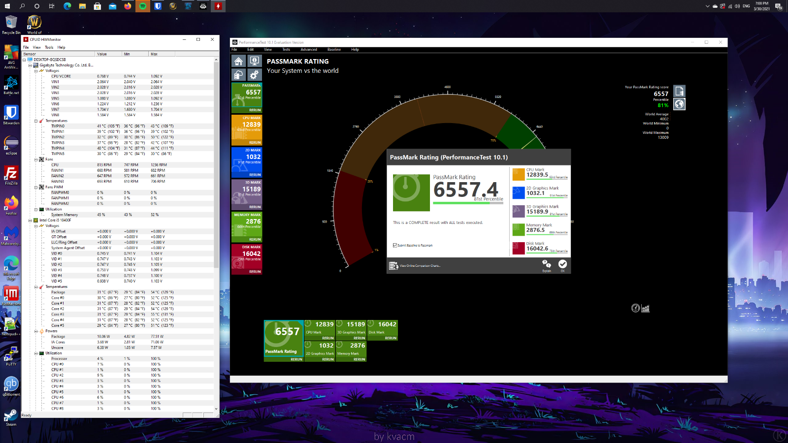This screenshot has width=788, height=443.
Task: Open the Recycle Bin desktop icon
Action: pos(11,25)
